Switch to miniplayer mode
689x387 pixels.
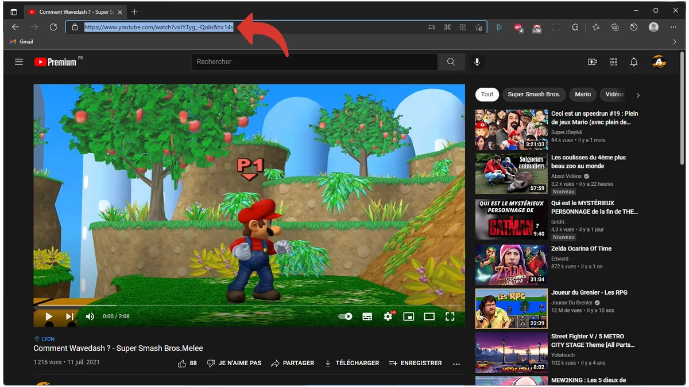tap(409, 316)
